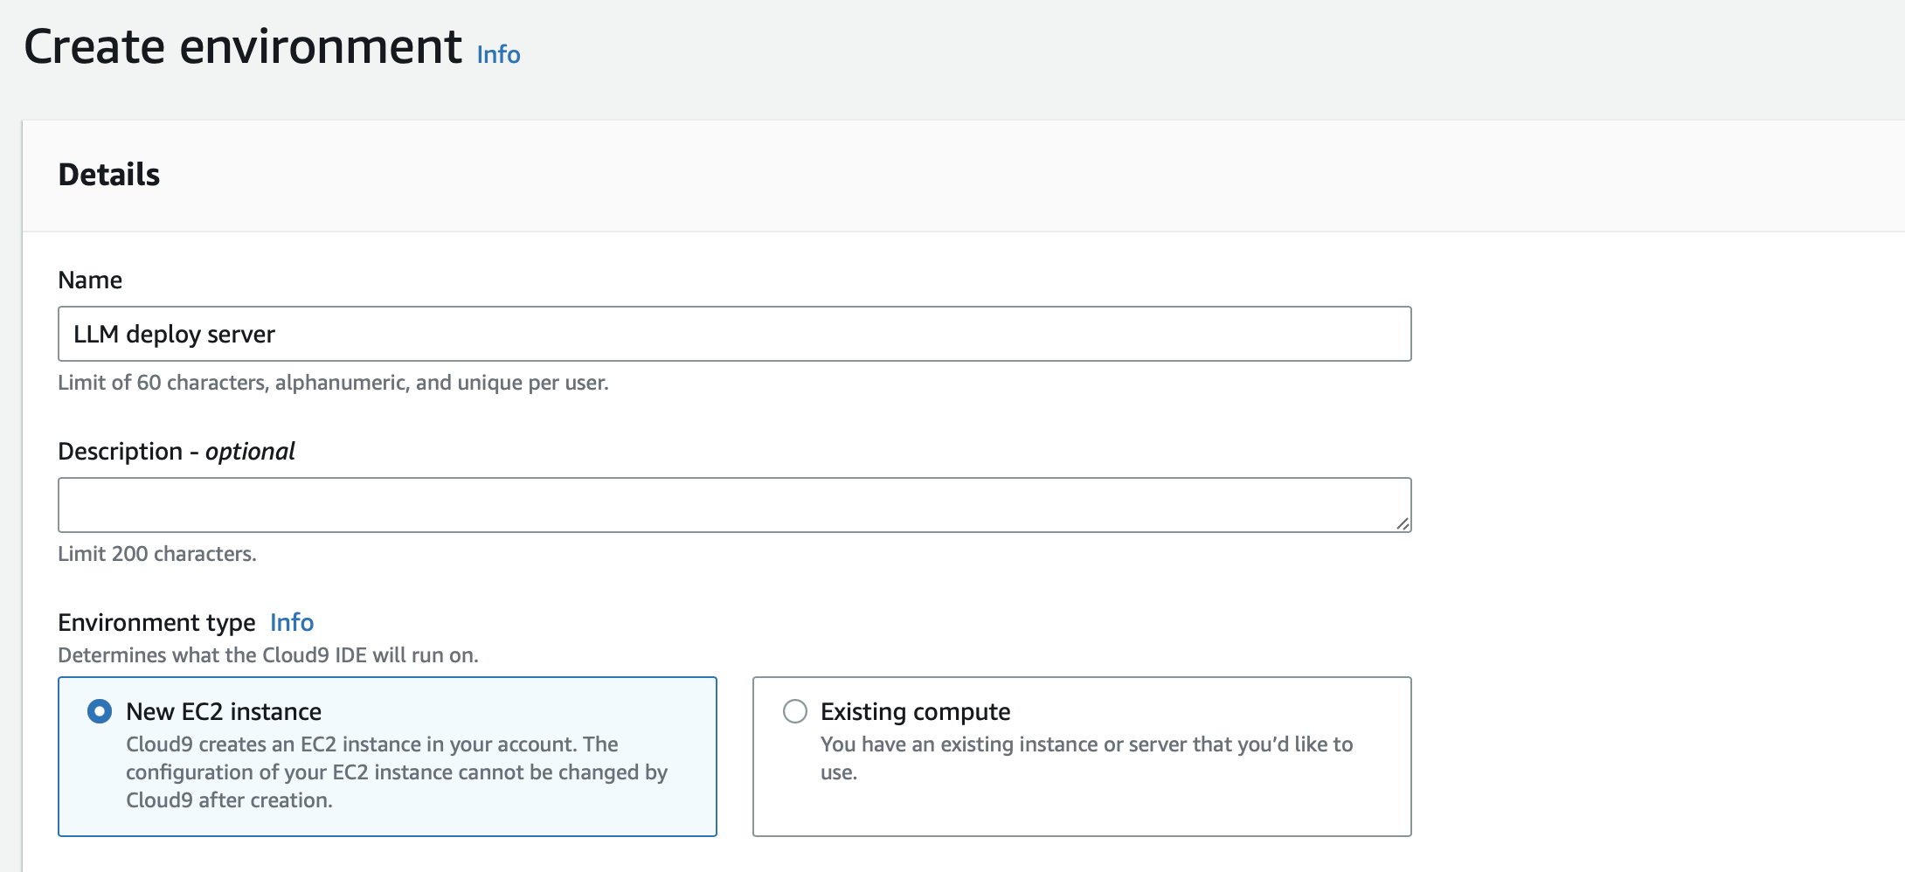This screenshot has height=872, width=1905.
Task: Click the Description - optional label
Action: 177,451
